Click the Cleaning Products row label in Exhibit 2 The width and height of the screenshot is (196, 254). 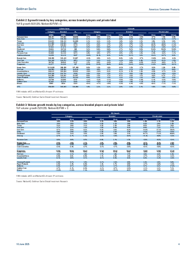(x=23, y=75)
